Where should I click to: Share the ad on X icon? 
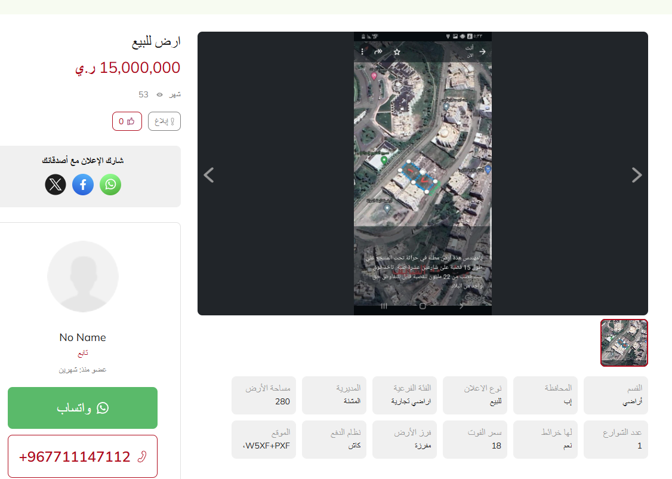[x=56, y=185]
